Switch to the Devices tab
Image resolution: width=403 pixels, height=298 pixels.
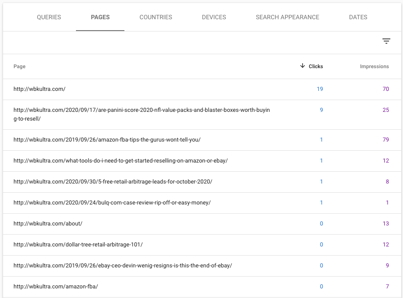(x=214, y=17)
